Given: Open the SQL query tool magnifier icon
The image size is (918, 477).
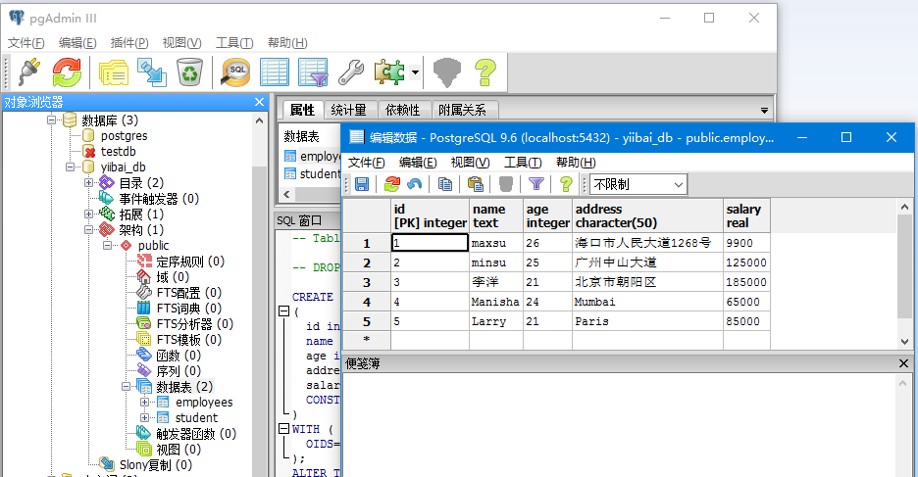Looking at the screenshot, I should [x=235, y=72].
